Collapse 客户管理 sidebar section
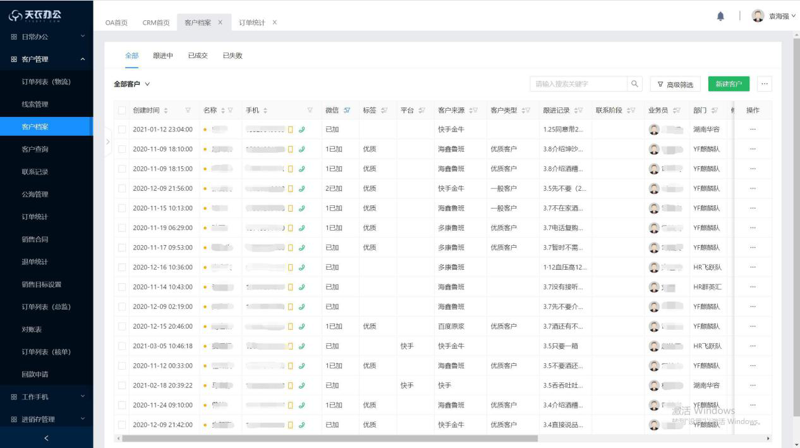 [47, 59]
